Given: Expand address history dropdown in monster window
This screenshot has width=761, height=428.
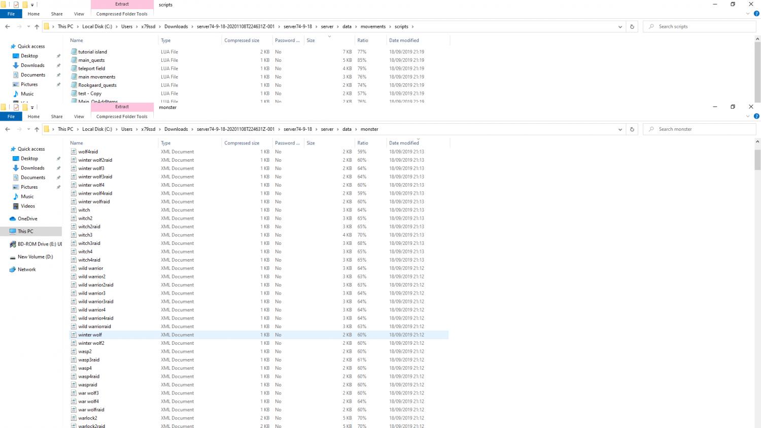Looking at the screenshot, I should point(620,129).
